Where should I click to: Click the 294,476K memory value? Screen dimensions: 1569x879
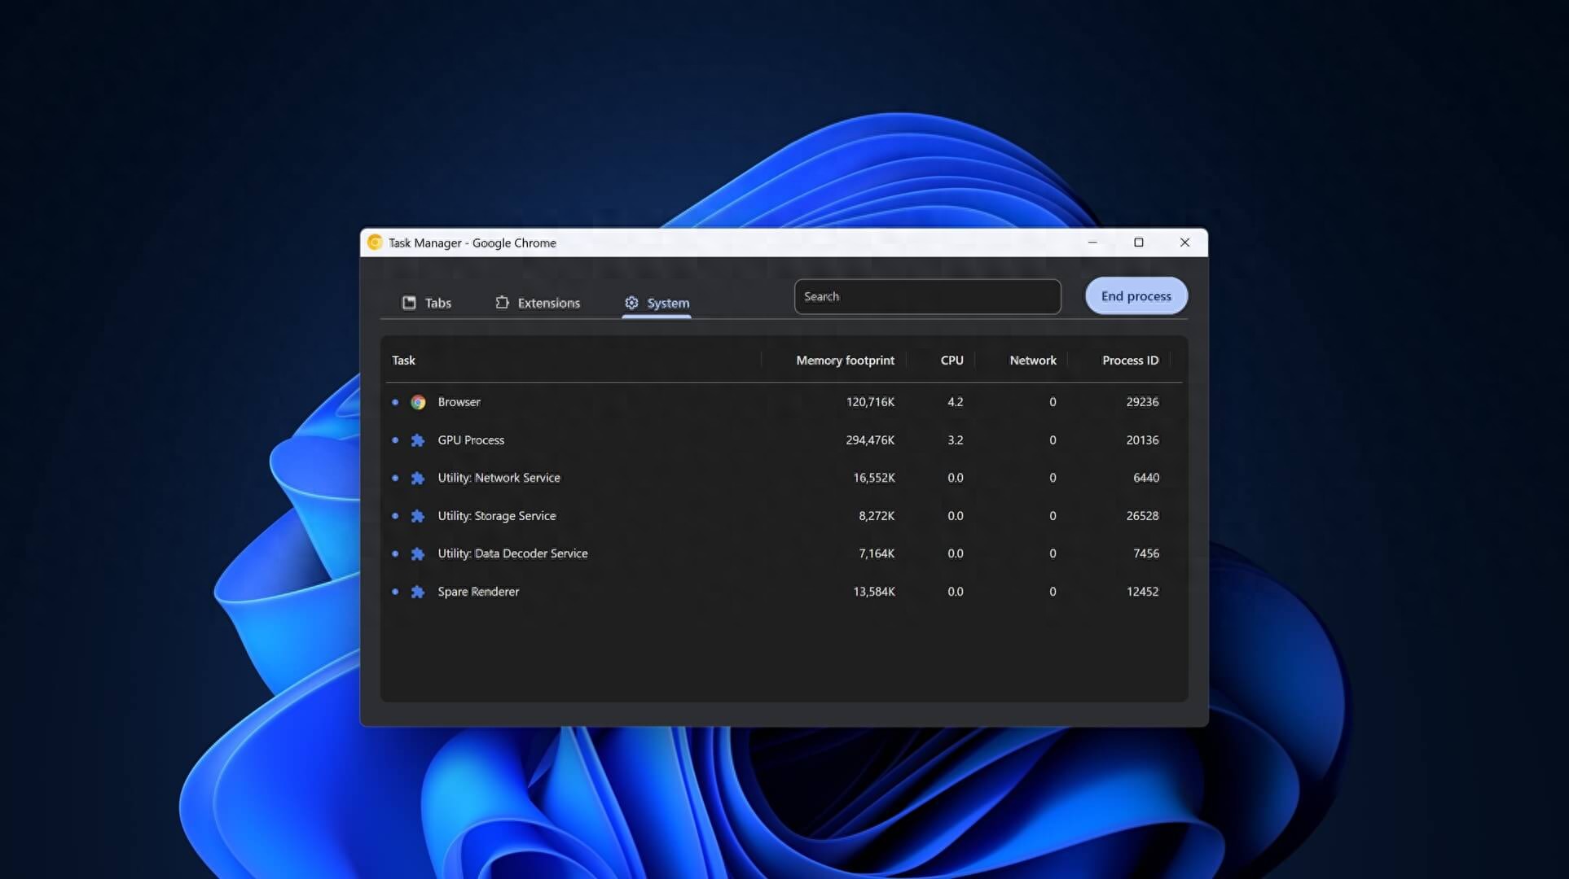(870, 440)
